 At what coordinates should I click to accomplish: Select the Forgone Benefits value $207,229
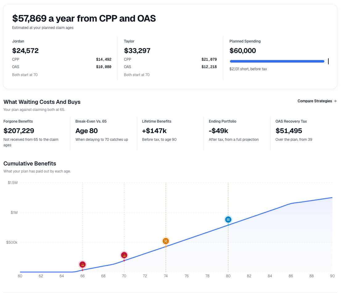pos(19,131)
